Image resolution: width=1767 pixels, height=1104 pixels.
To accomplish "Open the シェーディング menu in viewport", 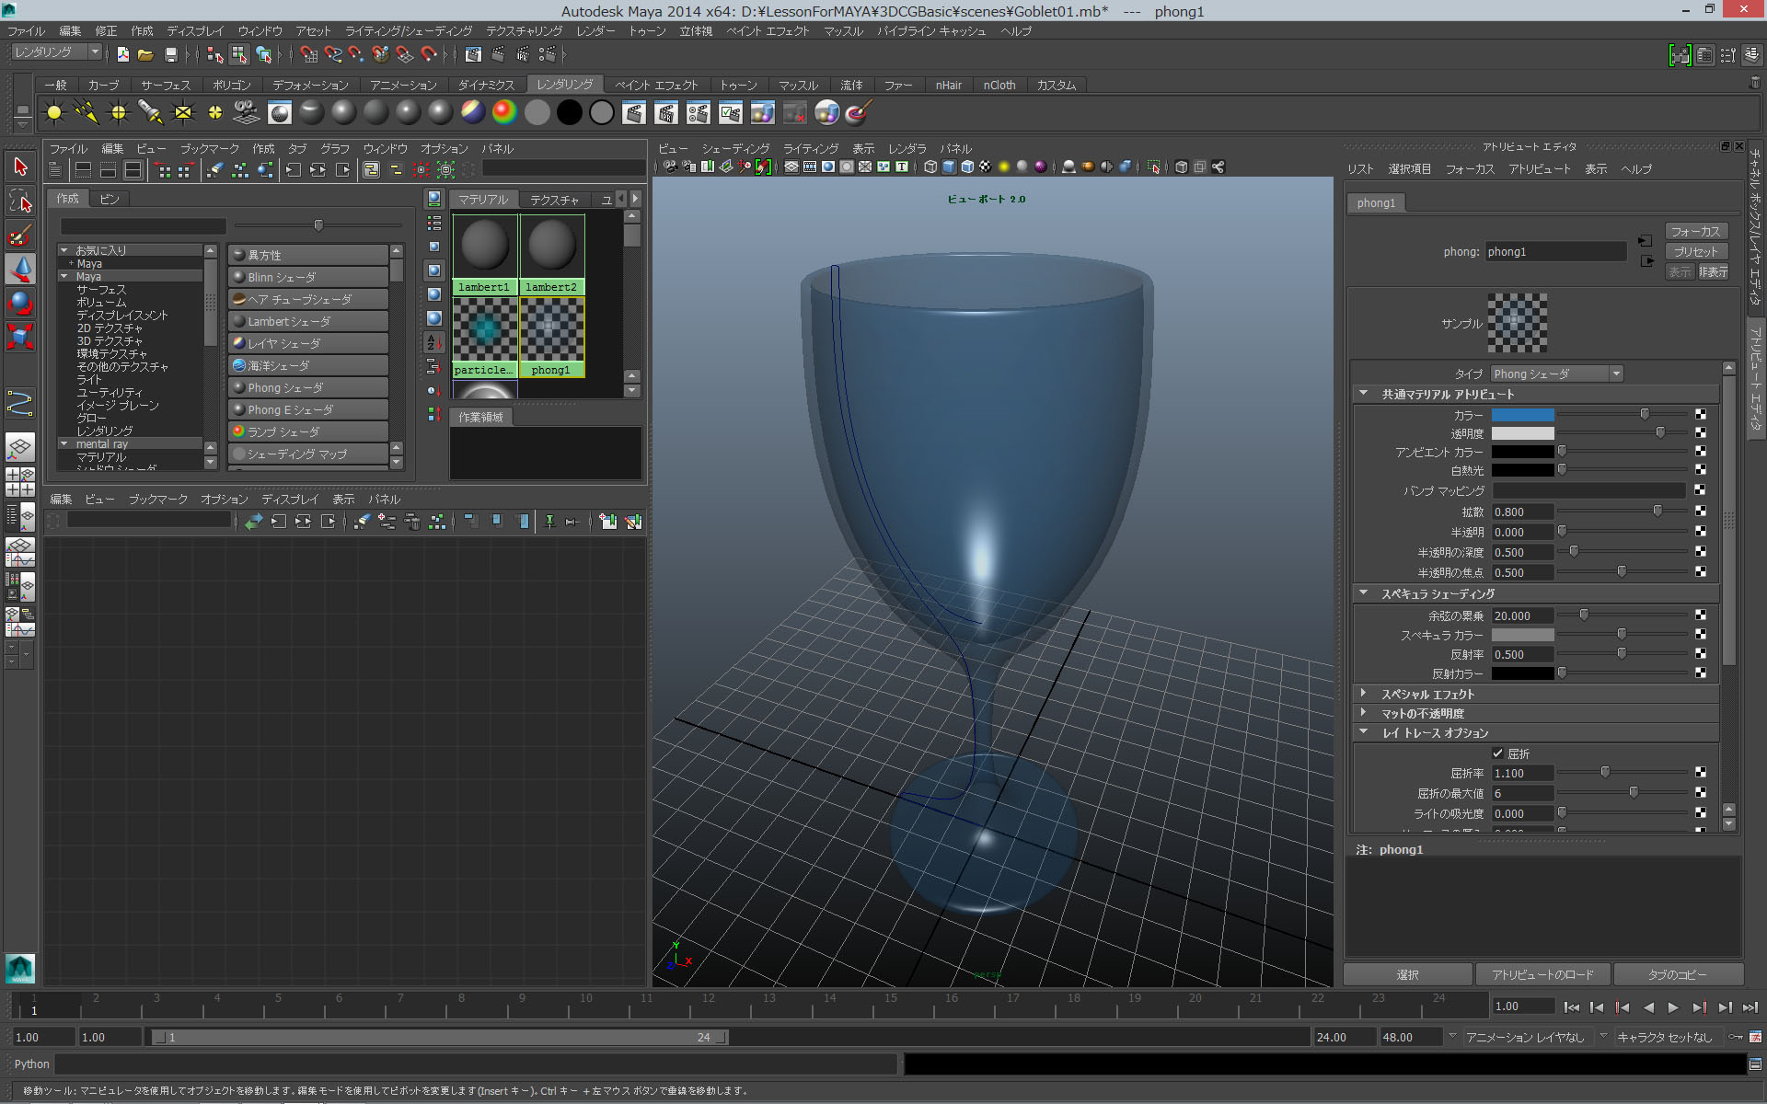I will (735, 148).
